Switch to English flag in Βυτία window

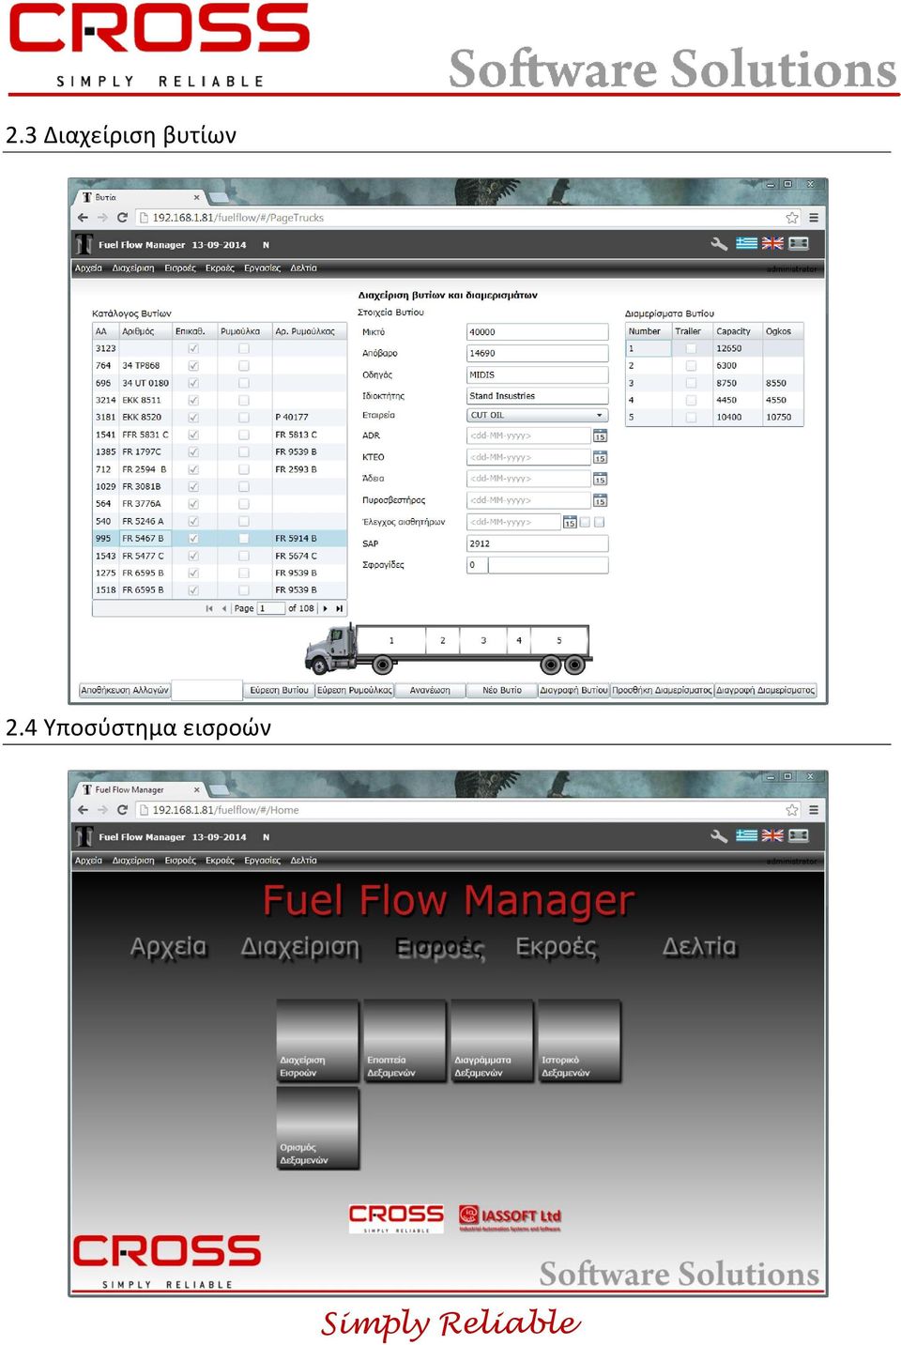click(772, 243)
